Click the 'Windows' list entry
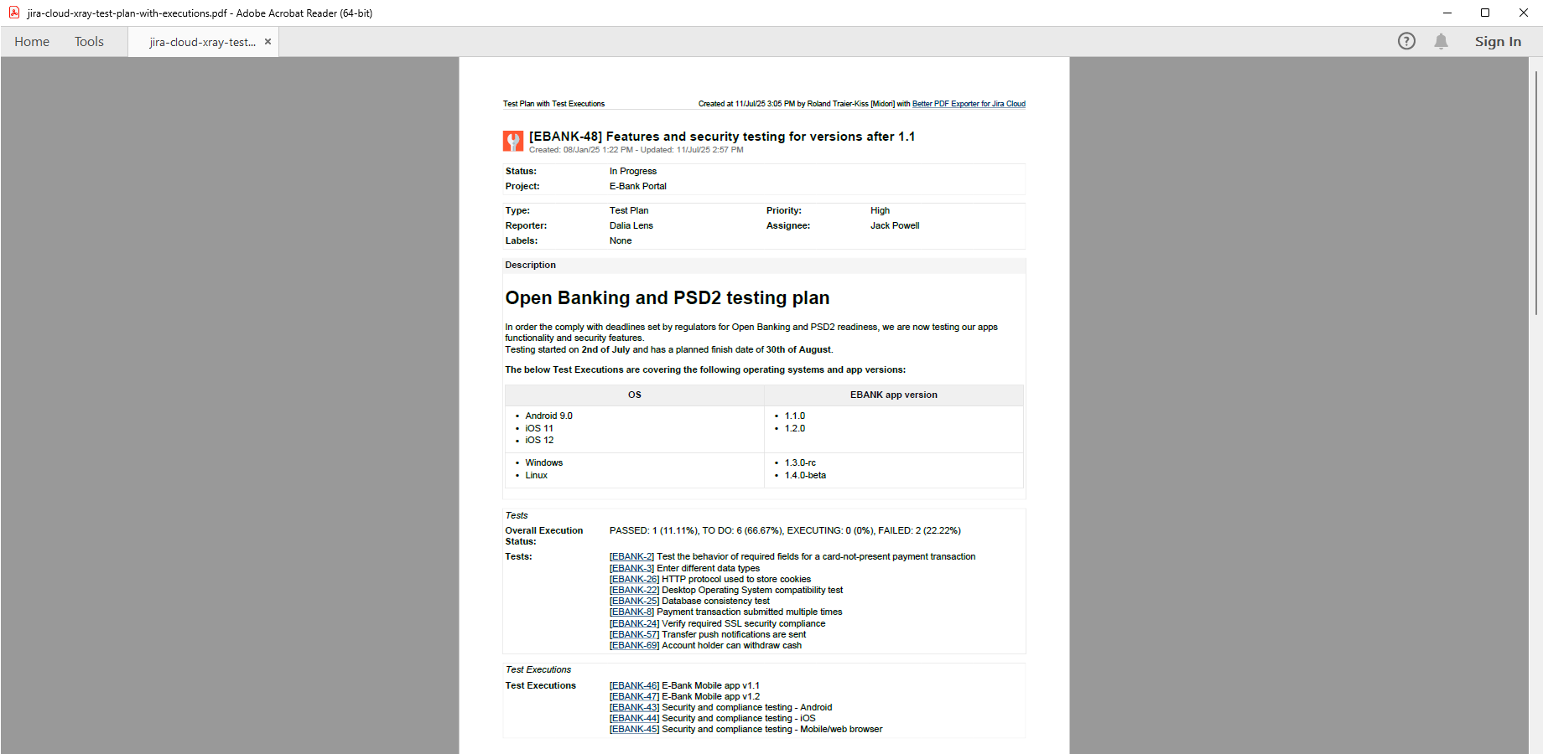The width and height of the screenshot is (1543, 754). tap(544, 462)
